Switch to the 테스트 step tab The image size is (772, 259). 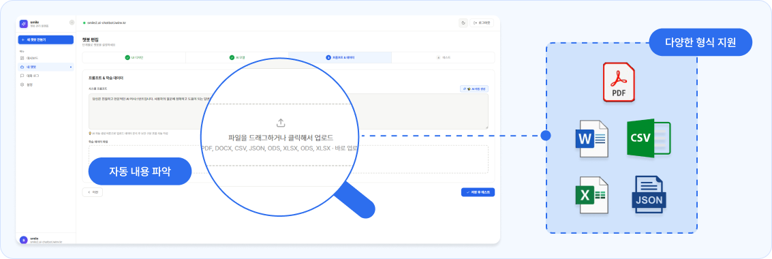click(443, 58)
